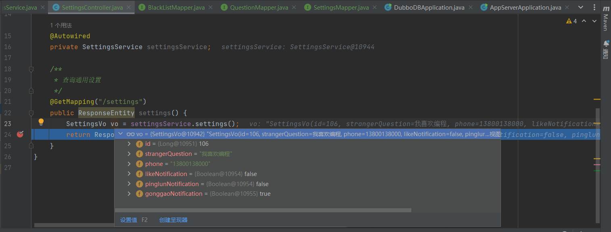Click the @Autowired annotation on line 15
611x232 pixels.
pyautogui.click(x=70, y=36)
